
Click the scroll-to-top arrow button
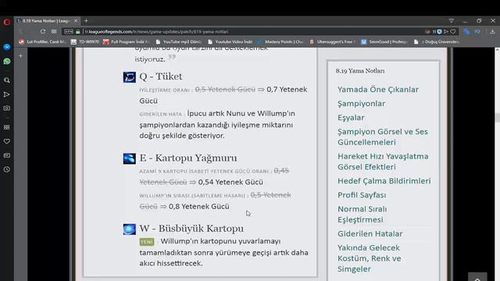[477, 277]
